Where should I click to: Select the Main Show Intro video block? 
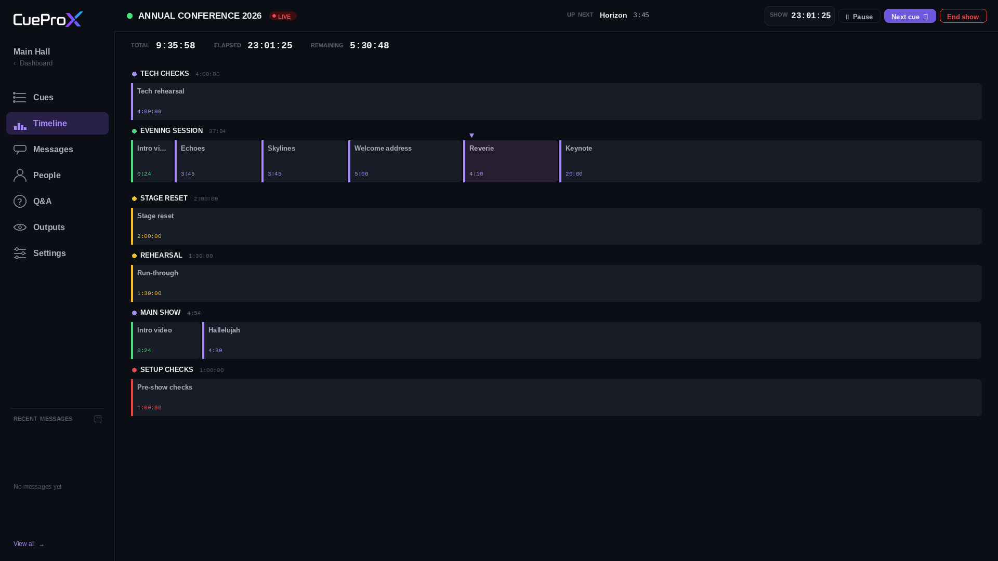[x=166, y=341]
